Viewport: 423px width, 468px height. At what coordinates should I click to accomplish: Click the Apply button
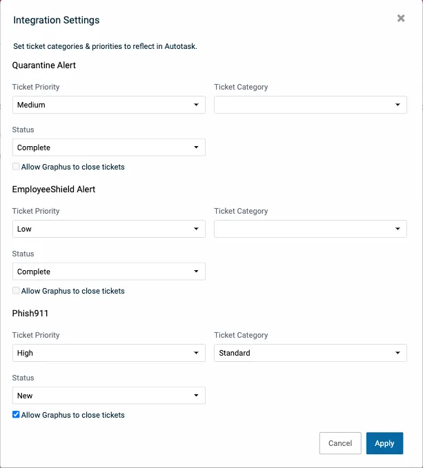click(x=384, y=443)
